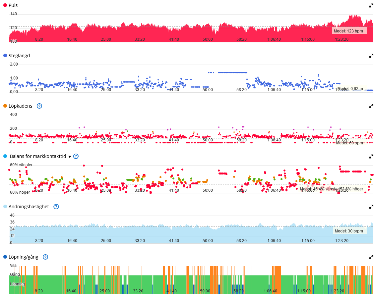Click the 'Medel: 69 spm' average label
This screenshot has height=297, width=376.
(349, 143)
